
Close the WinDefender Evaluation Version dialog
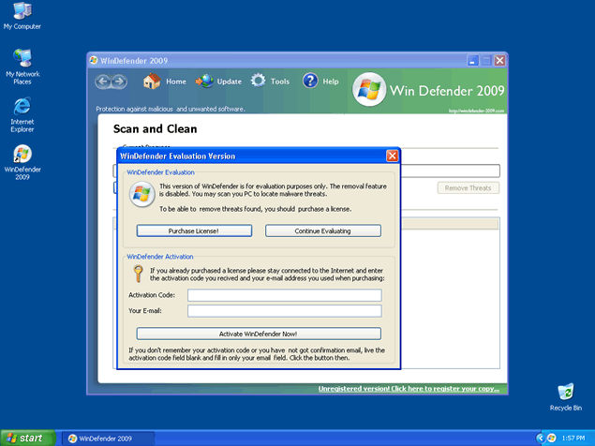(392, 156)
